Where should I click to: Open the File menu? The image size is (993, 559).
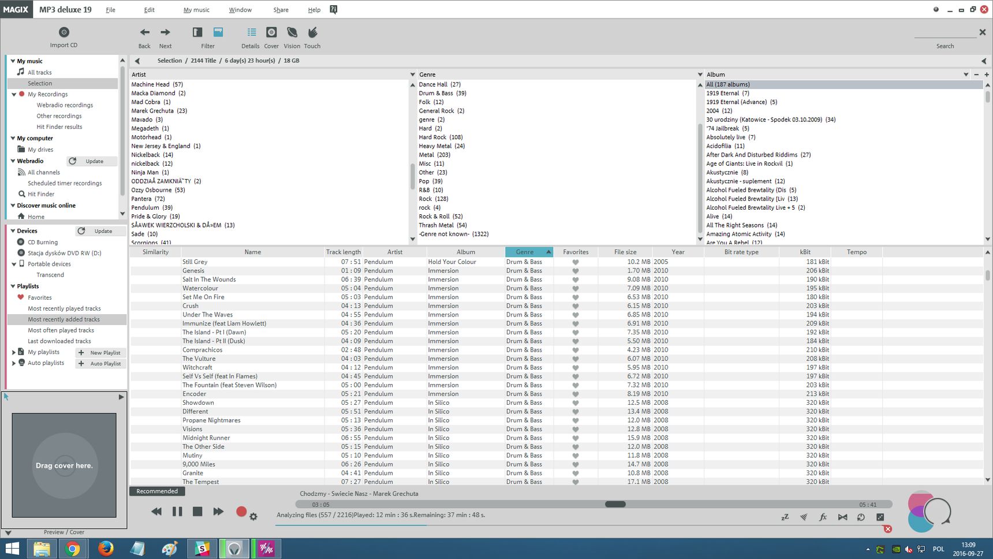click(110, 10)
